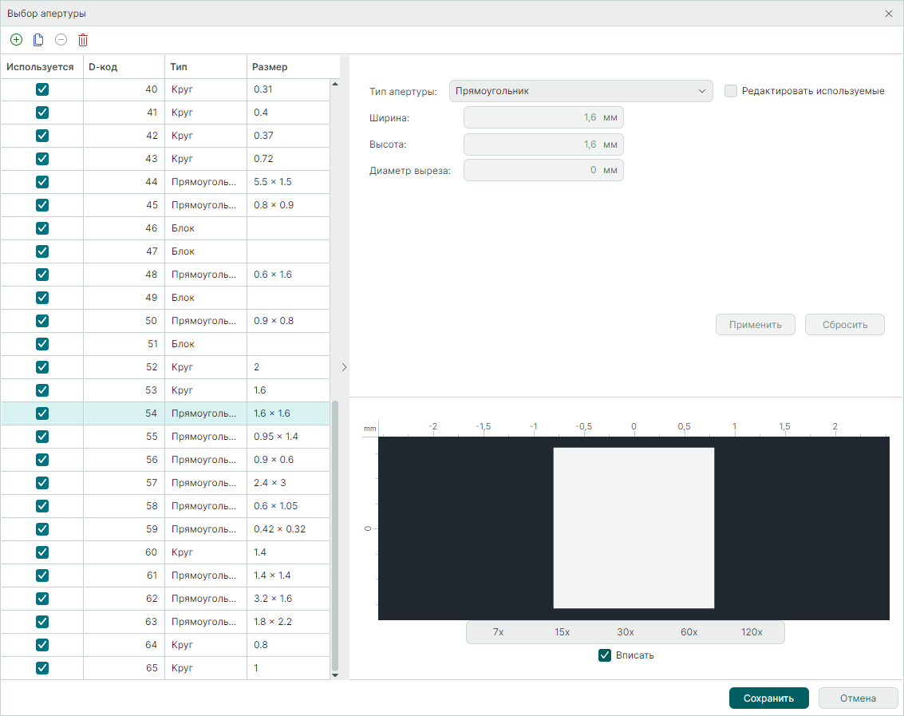This screenshot has height=716, width=904.
Task: Sort the list by the 'D-код' column header
Action: pos(124,67)
